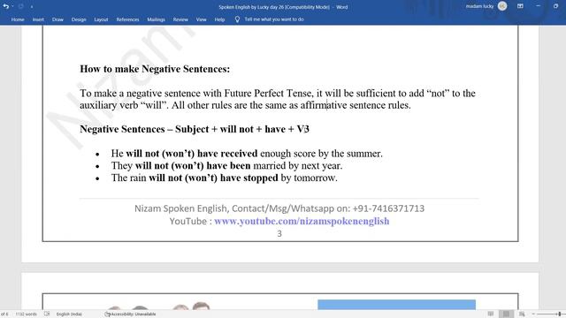Restore down the Word window
Viewport: 566px width, 318px height.
click(x=555, y=6)
